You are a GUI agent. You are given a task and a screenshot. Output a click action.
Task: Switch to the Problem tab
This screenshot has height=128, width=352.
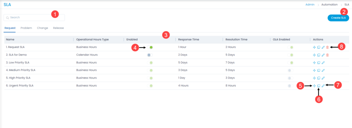coord(26,28)
